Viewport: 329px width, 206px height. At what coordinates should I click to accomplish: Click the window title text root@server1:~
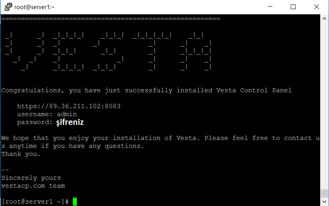[34, 7]
